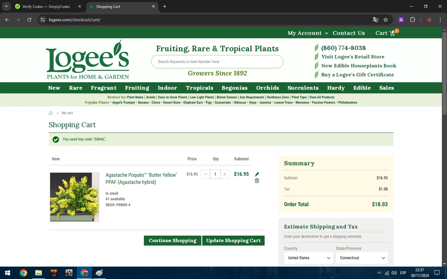Open the Indoor menu item
The width and height of the screenshot is (447, 279).
[x=167, y=88]
